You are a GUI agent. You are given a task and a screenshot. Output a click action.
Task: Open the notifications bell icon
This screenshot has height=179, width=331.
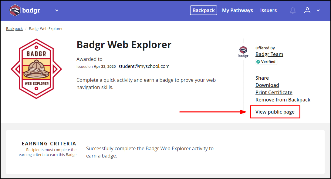292,10
